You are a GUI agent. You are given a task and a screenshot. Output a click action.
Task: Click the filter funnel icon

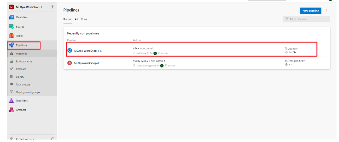287,19
